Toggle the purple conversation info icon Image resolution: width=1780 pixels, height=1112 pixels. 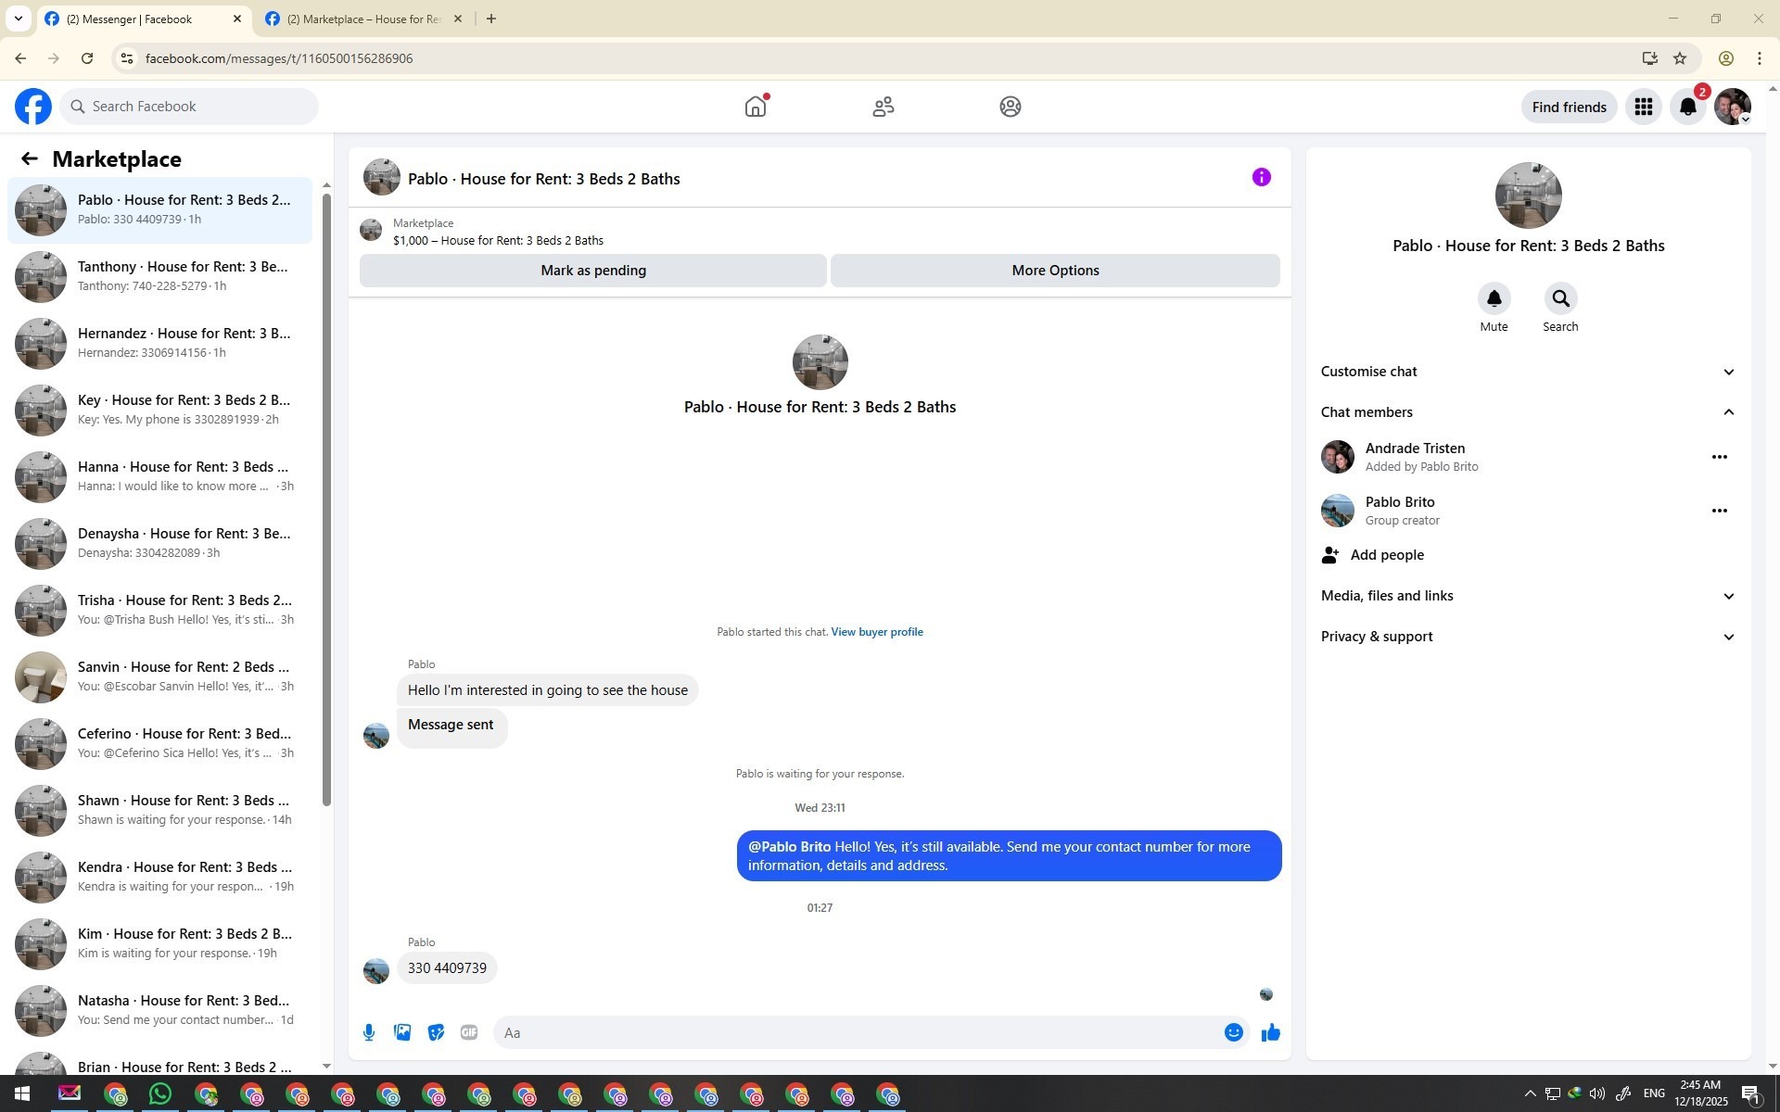1261,177
